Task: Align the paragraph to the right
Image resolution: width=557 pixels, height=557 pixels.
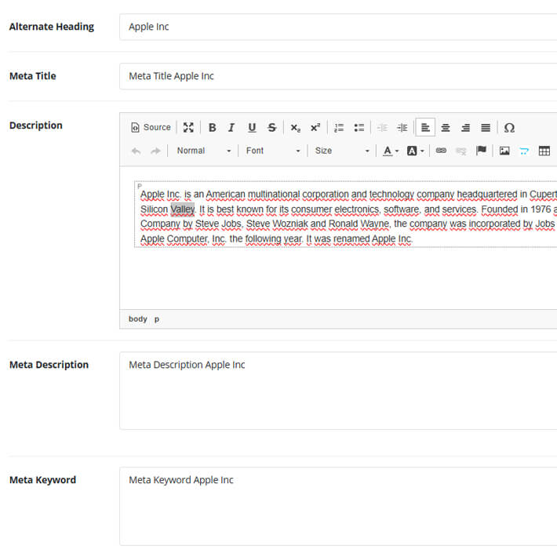Action: pyautogui.click(x=465, y=128)
